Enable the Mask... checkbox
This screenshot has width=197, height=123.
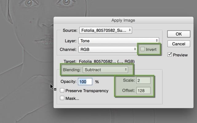[x=62, y=98]
